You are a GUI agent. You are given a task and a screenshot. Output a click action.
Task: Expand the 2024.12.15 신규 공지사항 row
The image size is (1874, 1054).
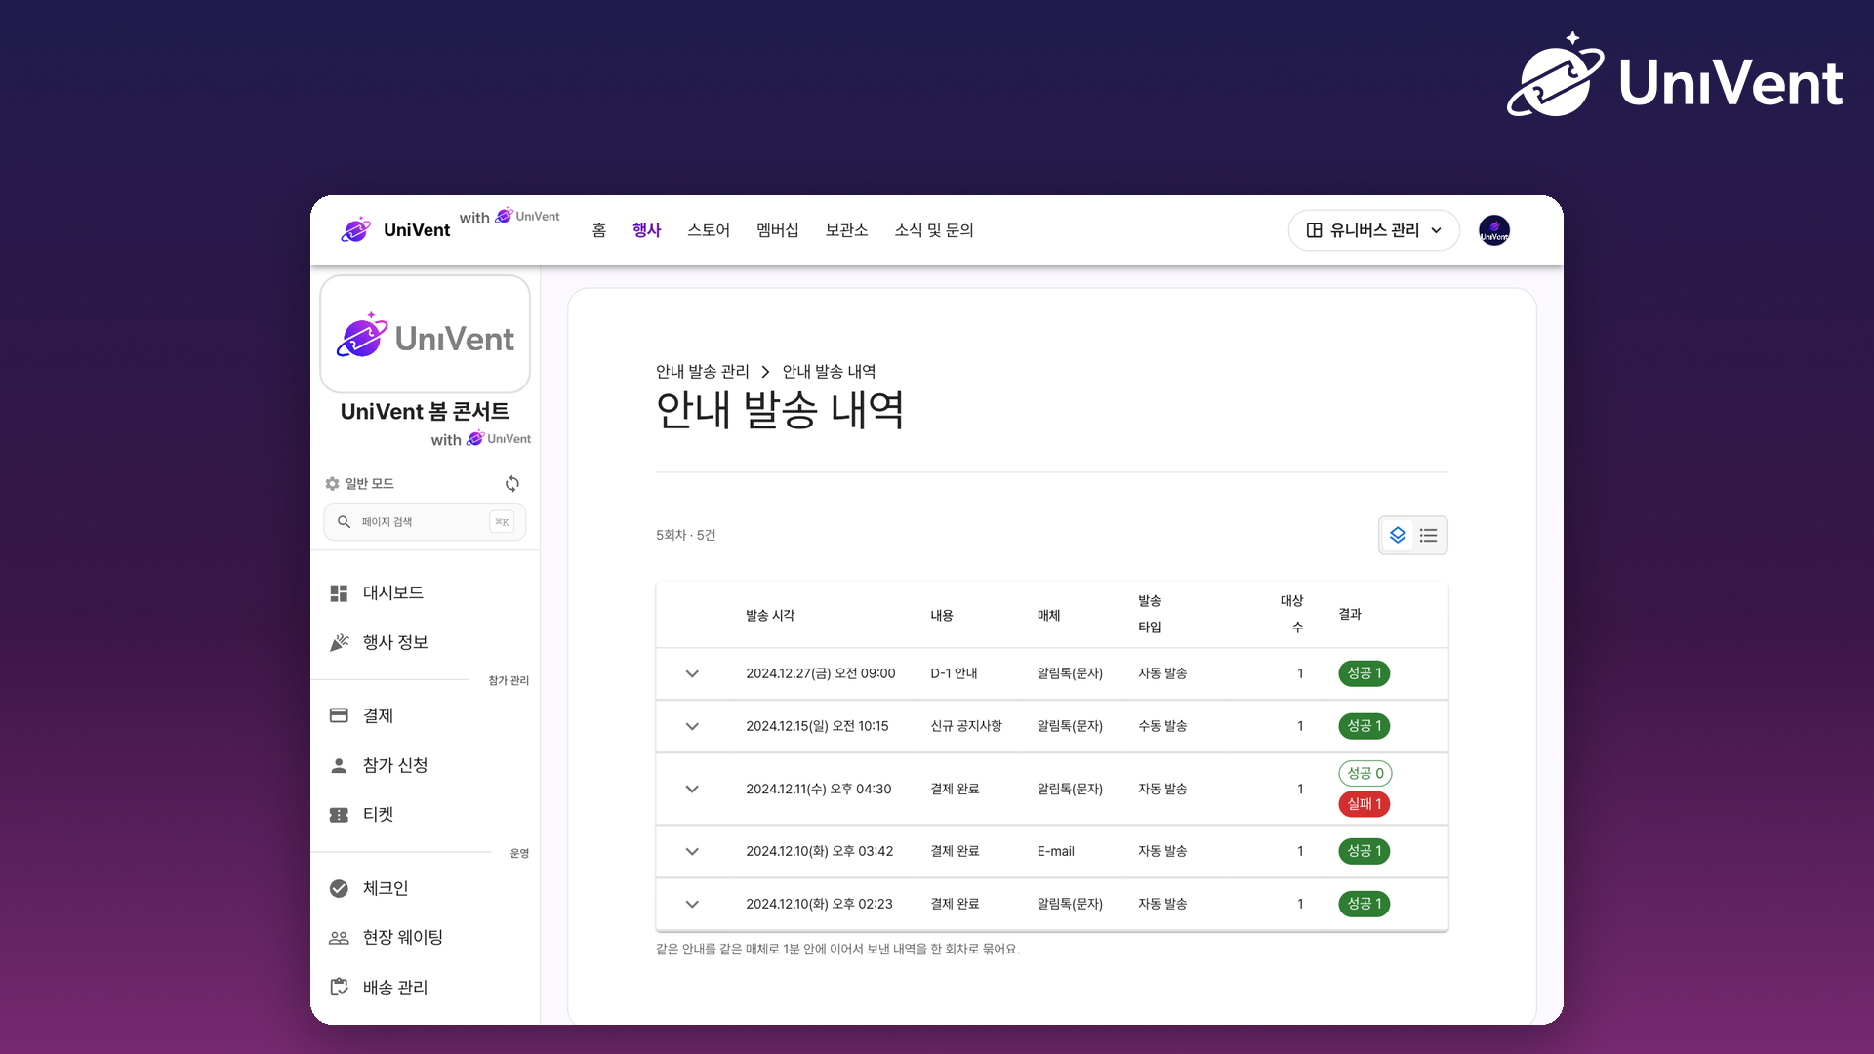click(x=692, y=726)
